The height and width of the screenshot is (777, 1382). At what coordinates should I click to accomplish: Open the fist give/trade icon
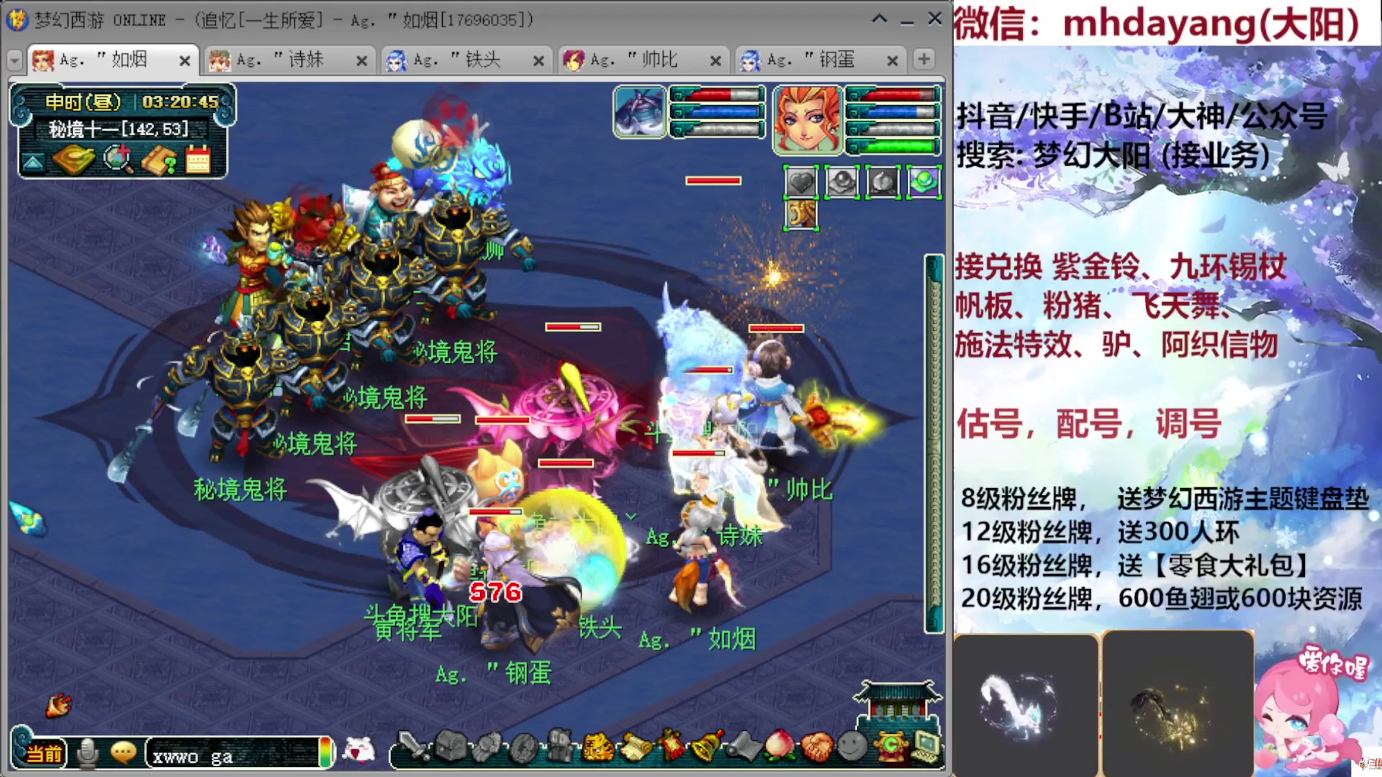tap(487, 746)
